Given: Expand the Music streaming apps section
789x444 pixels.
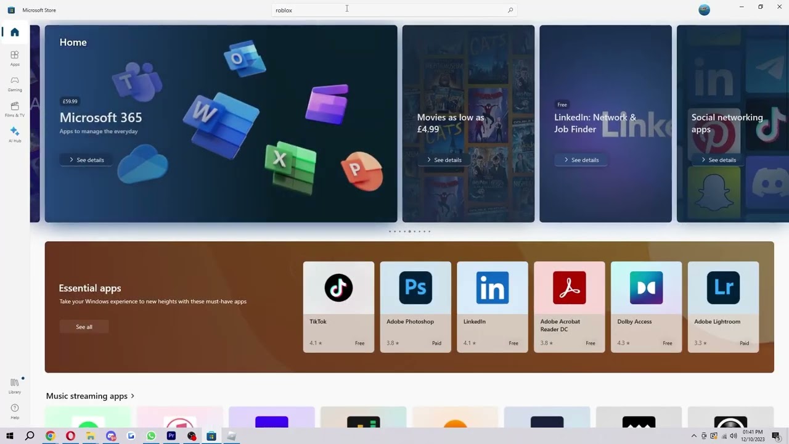Looking at the screenshot, I should [90, 396].
